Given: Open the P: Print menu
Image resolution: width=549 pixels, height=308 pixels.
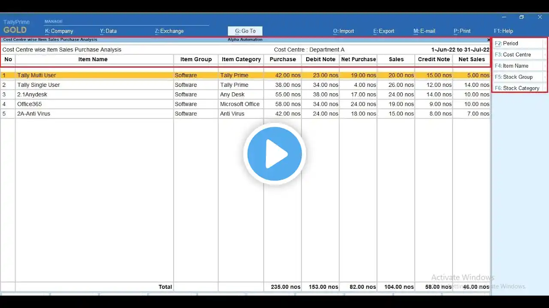Looking at the screenshot, I should tap(462, 31).
